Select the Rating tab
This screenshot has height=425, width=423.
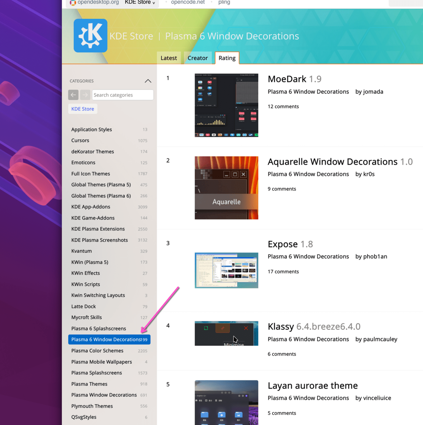tap(227, 58)
